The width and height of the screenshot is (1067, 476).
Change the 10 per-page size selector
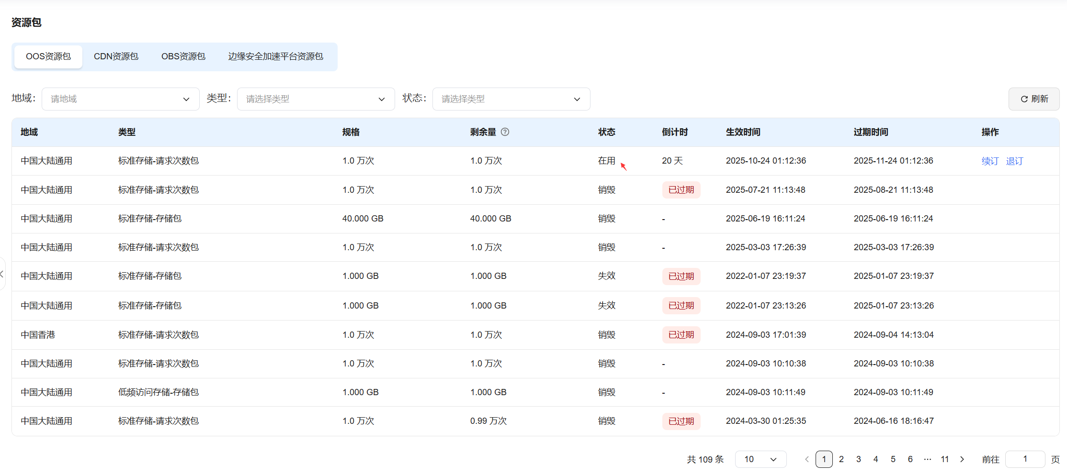pos(761,459)
